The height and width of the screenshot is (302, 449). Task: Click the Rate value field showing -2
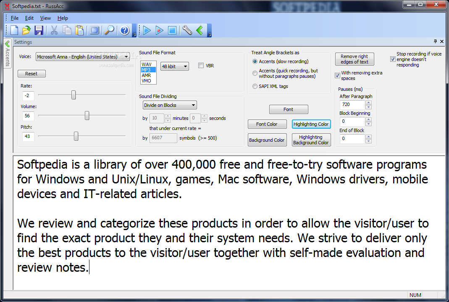click(x=28, y=95)
